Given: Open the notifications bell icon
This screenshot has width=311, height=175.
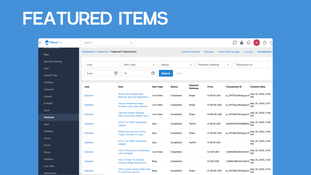Looking at the screenshot, I should point(248,43).
